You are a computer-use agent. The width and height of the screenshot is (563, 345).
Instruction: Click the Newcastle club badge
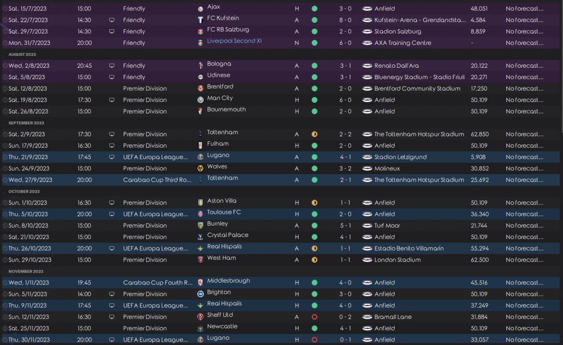tap(201, 328)
